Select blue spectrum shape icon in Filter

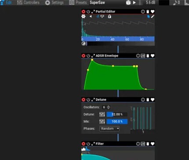point(88,149)
